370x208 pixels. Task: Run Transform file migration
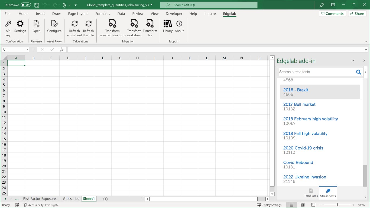tap(150, 28)
